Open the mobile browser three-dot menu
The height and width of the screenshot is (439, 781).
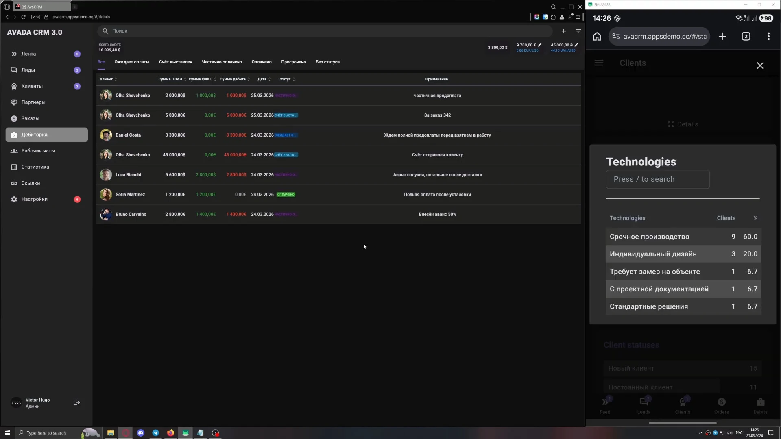[768, 37]
